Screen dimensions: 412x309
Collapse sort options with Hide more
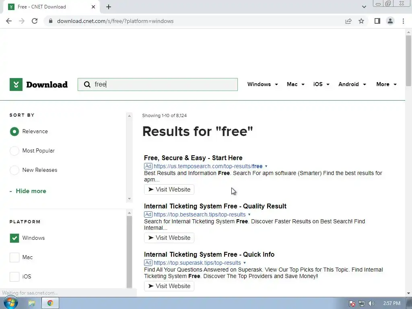pos(28,191)
